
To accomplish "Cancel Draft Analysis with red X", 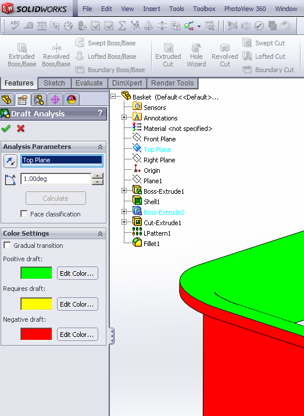I will click(x=21, y=129).
